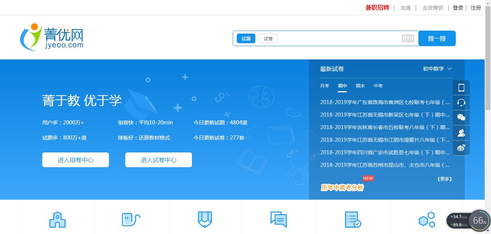
Task: Click the 搜一搜 search button
Action: tap(437, 38)
